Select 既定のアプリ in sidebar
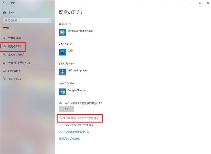The image size is (211, 154). 15,46
